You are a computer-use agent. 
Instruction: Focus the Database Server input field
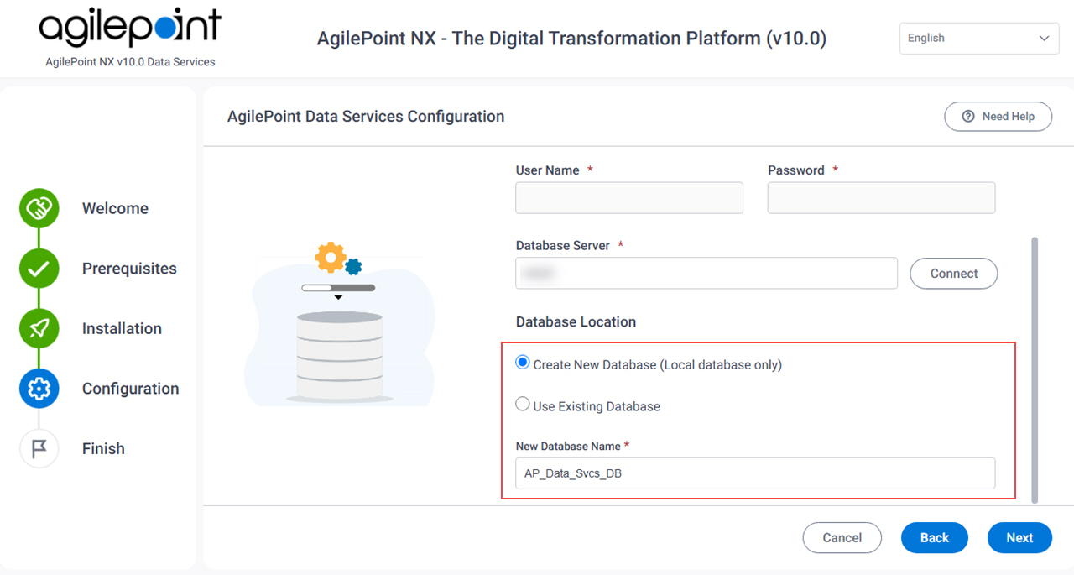706,274
